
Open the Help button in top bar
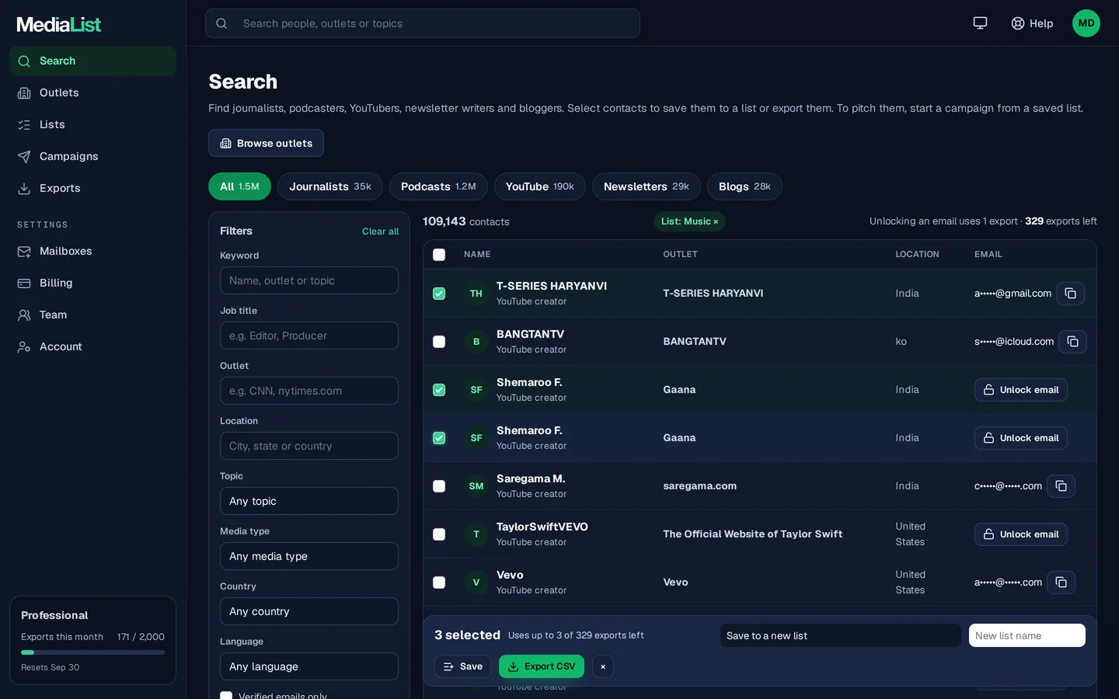pyautogui.click(x=1032, y=23)
